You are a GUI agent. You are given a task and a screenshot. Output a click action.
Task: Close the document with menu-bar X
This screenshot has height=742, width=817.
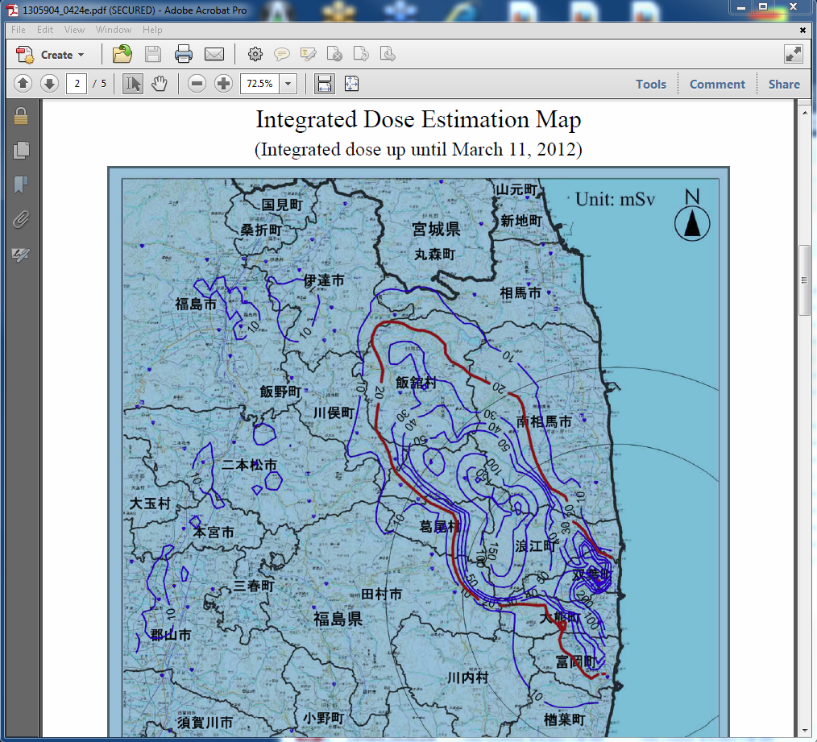pyautogui.click(x=802, y=31)
